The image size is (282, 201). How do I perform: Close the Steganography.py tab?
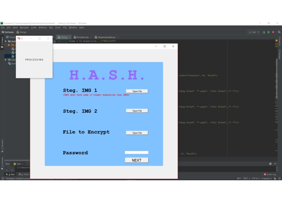click(117, 37)
